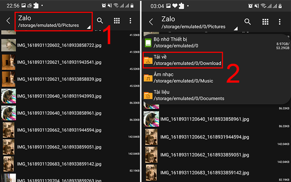Tap the 22:56 clock in status bar
291x182 pixels.
pyautogui.click(x=13, y=6)
